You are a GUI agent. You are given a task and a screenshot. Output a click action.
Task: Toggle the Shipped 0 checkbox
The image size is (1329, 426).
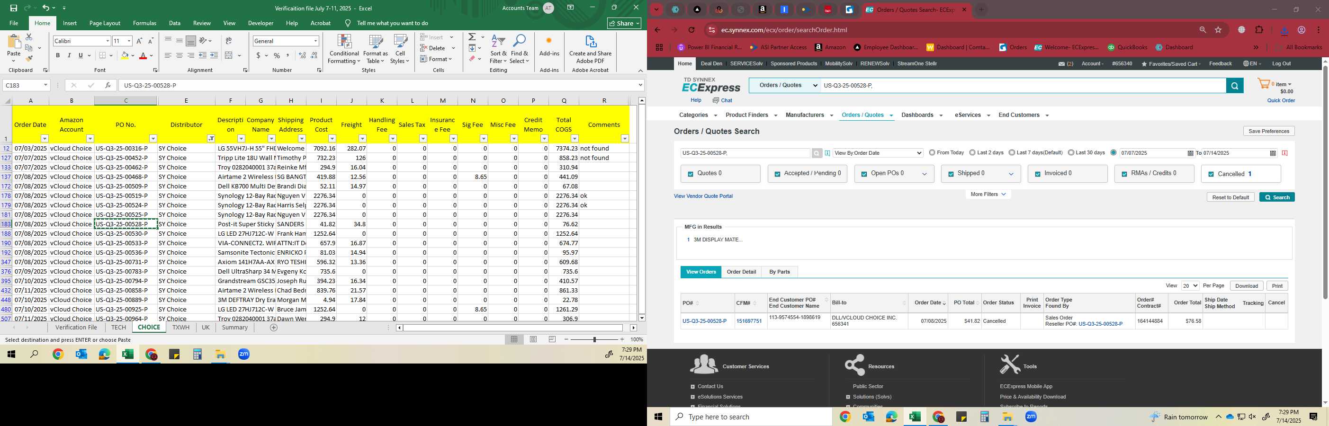click(950, 174)
